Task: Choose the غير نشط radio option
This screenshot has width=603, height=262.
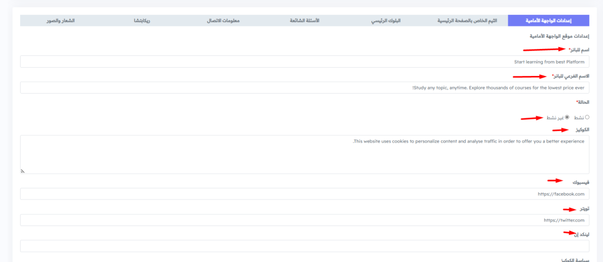Action: tap(567, 117)
